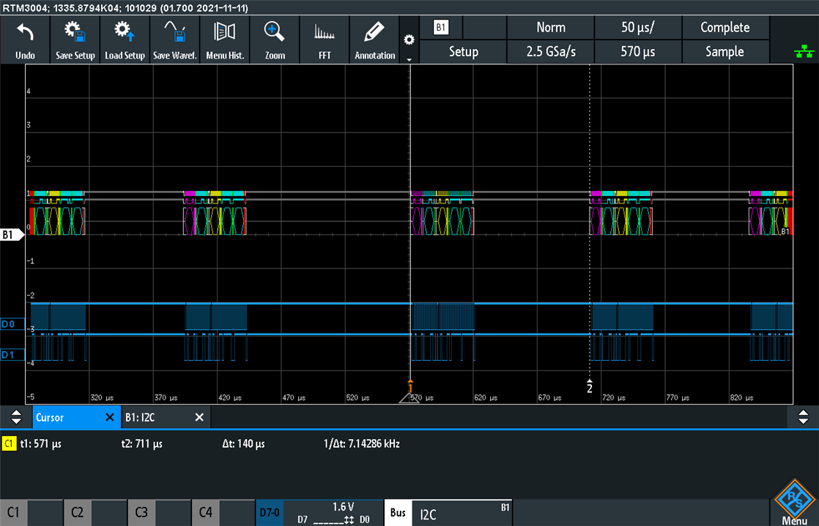819x526 pixels.
Task: Toggle the Bus button
Action: point(398,512)
